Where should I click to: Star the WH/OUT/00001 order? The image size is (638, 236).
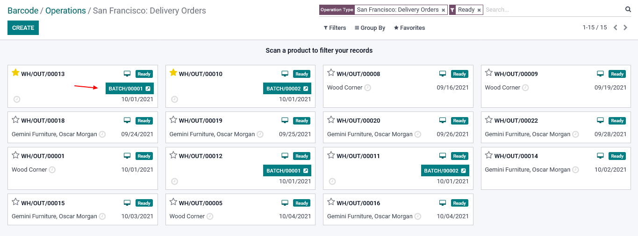[x=15, y=155]
